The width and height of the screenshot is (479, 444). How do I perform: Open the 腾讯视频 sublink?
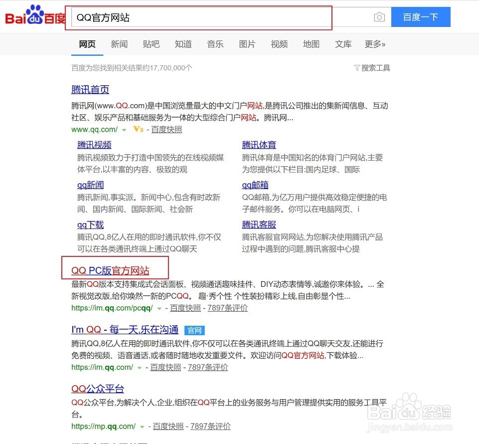pyautogui.click(x=94, y=145)
